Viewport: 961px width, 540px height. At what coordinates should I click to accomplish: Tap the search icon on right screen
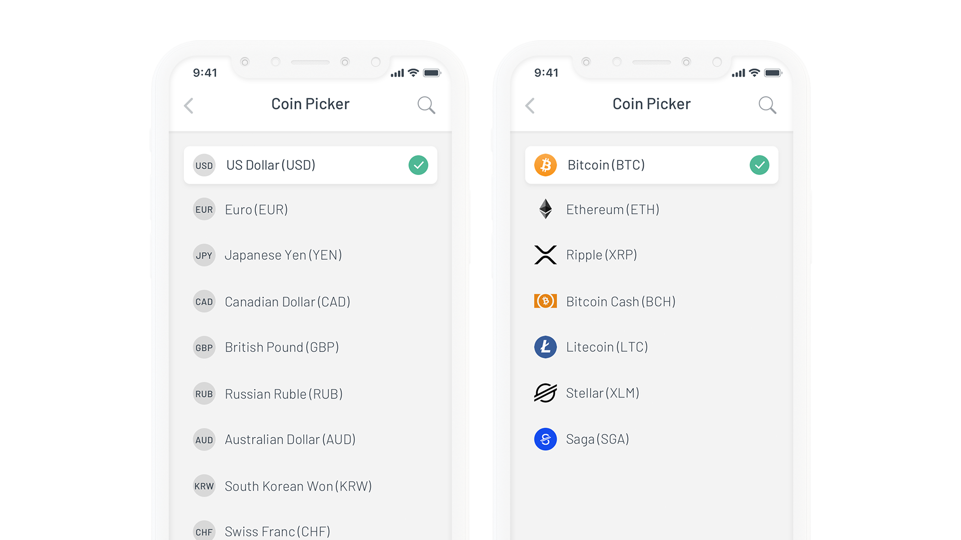767,105
